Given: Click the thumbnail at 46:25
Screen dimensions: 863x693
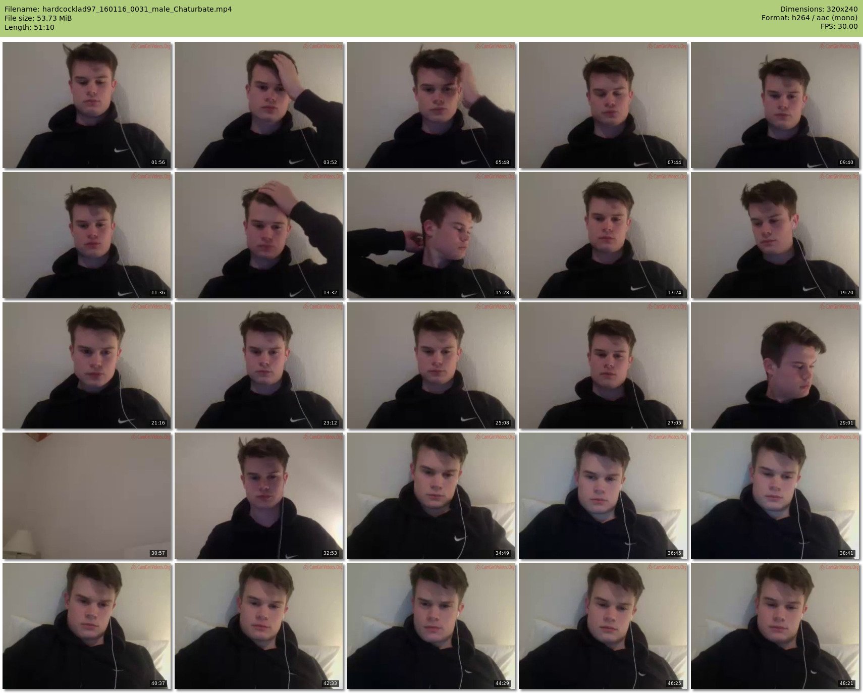Looking at the screenshot, I should [603, 626].
